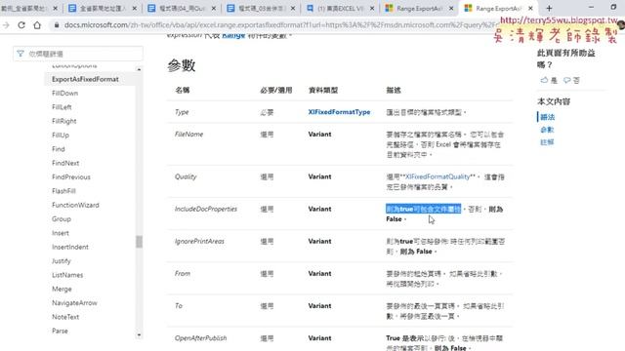This screenshot has width=625, height=351.
Task: Switch to the third Google Docs tab
Action: pyautogui.click(x=182, y=8)
